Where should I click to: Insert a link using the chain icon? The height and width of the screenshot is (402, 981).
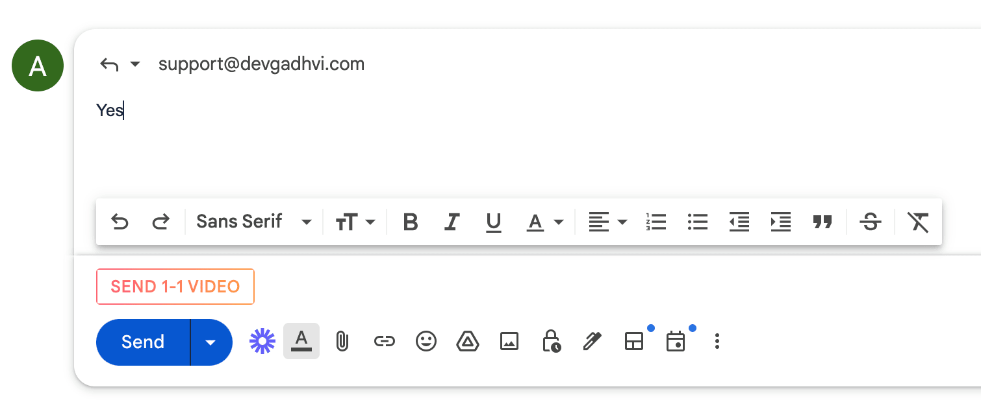pyautogui.click(x=385, y=341)
